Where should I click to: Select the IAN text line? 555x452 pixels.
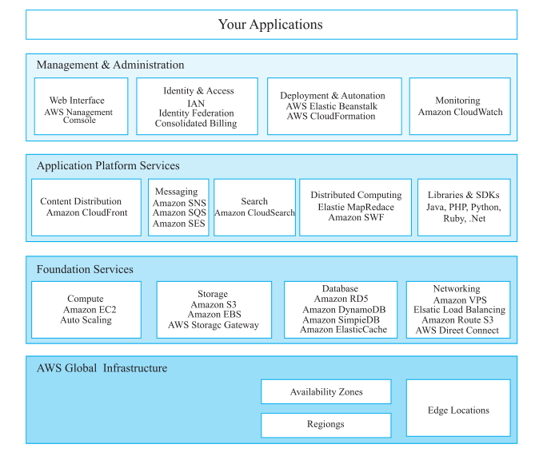pyautogui.click(x=196, y=104)
